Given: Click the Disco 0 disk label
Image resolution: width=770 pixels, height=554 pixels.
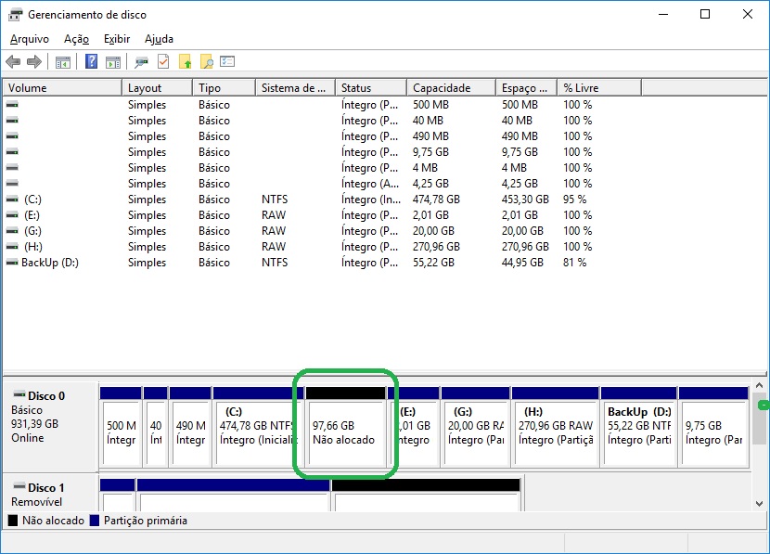Looking at the screenshot, I should tap(45, 395).
